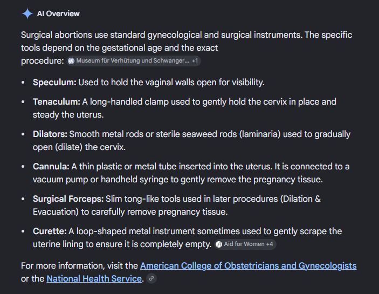
Task: Click the bold Speculum term
Action: 54,83
